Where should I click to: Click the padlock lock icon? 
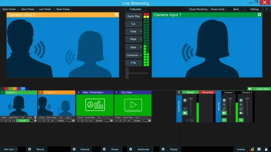click(266, 149)
